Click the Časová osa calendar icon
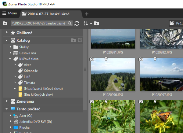183x133 pixels. (x=16, y=53)
